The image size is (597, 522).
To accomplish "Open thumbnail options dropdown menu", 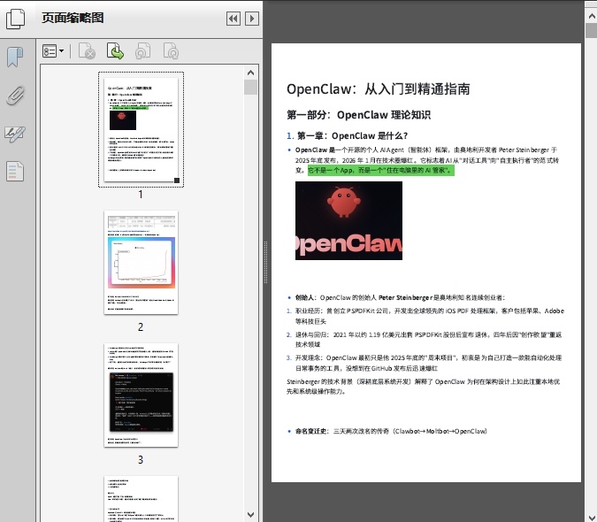I will coord(53,51).
